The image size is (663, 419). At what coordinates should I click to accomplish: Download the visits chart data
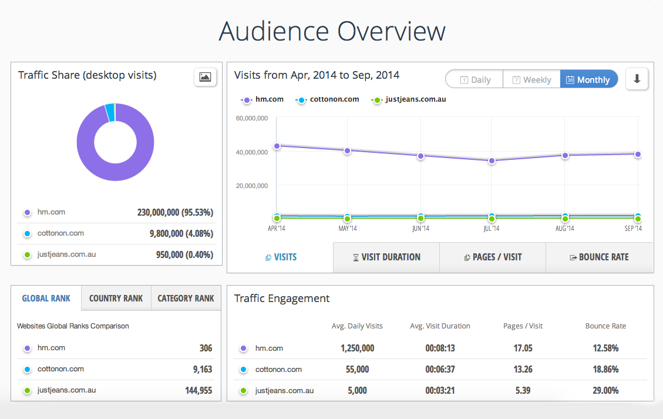click(637, 79)
